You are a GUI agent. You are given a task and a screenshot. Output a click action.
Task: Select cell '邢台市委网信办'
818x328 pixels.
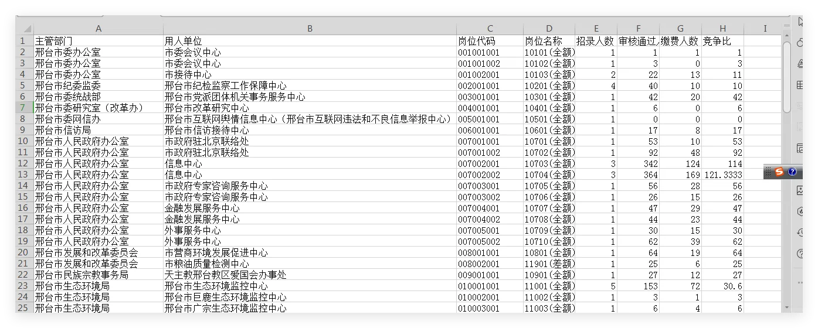(99, 119)
